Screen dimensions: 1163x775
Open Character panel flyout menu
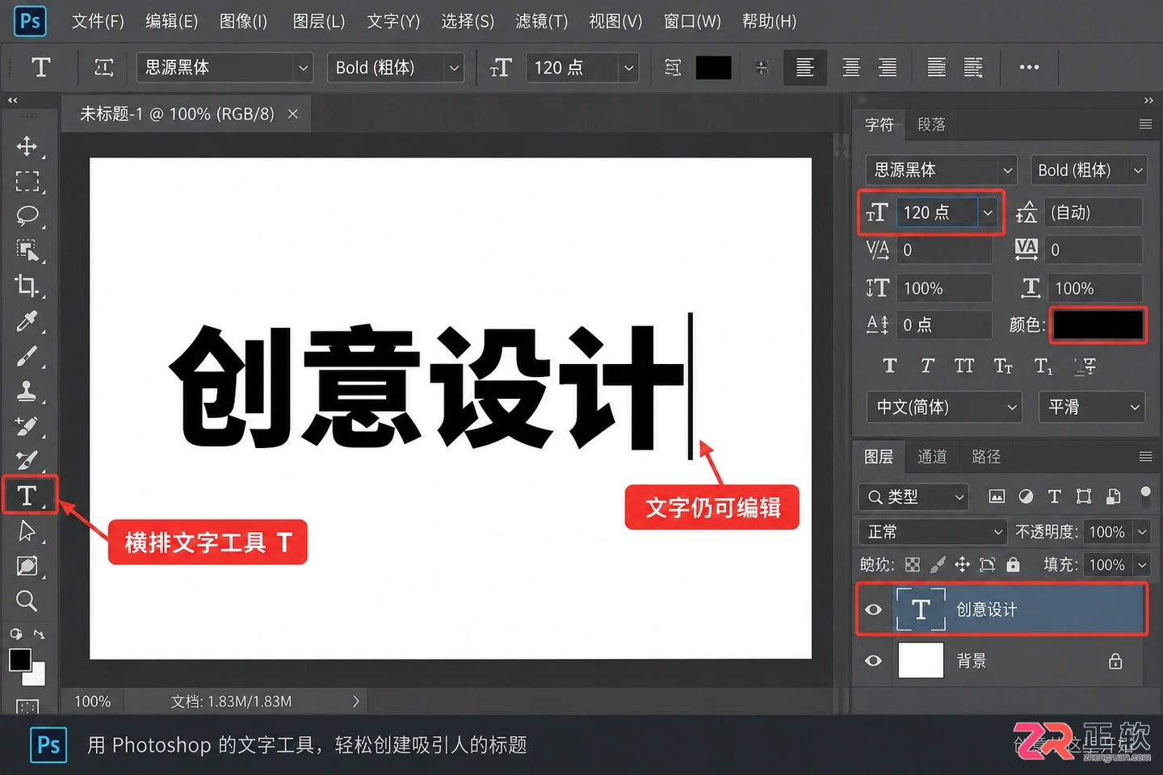click(x=1145, y=124)
